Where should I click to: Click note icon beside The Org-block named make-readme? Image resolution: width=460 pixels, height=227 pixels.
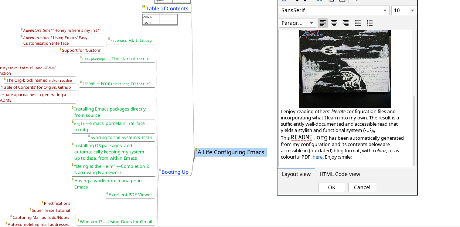tap(5, 79)
